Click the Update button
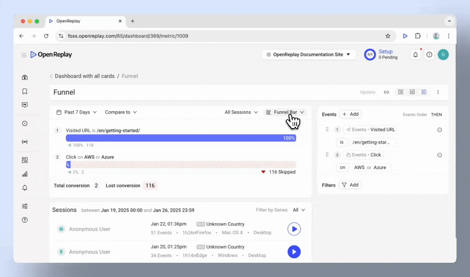 click(368, 92)
